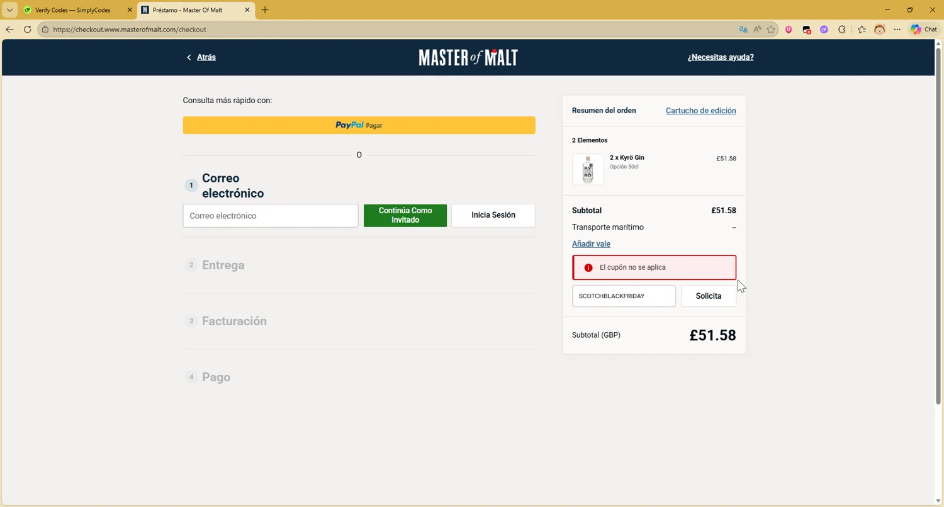Open the purple circular extension icon
This screenshot has width=944, height=507.
click(x=824, y=30)
